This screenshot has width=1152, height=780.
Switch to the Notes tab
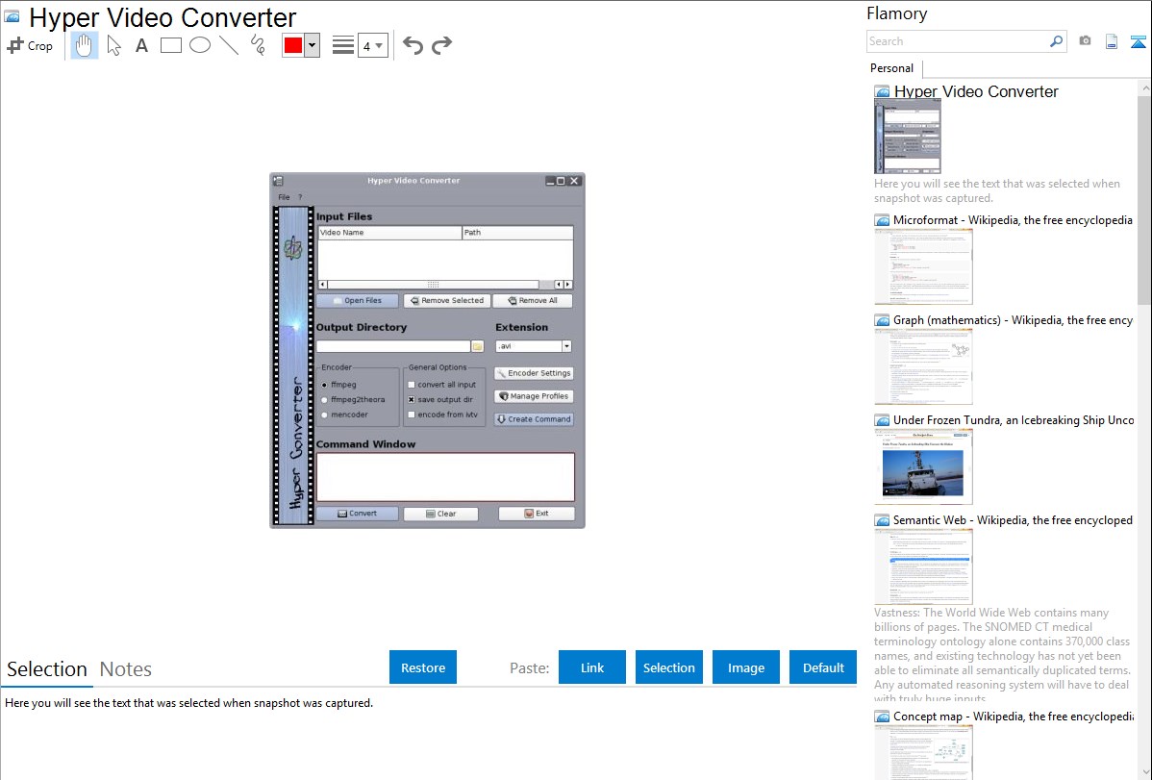126,669
